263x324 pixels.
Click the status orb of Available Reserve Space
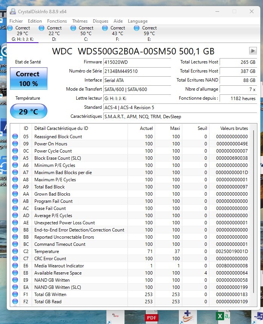click(x=15, y=273)
